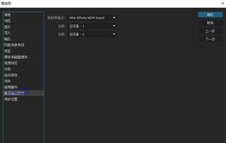Click the 取消 button
The width and height of the screenshot is (226, 143).
coord(210,23)
